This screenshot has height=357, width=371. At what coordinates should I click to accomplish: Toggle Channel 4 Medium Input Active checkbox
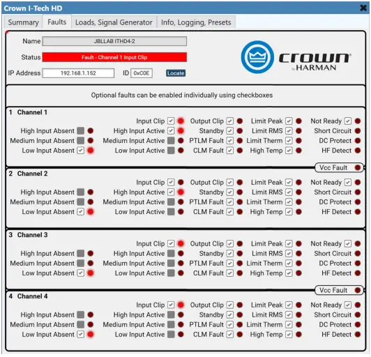[171, 325]
